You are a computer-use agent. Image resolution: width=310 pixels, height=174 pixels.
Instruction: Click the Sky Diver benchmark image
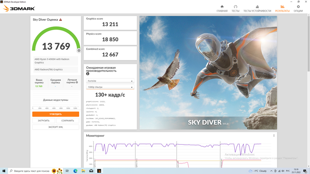coord(208,73)
